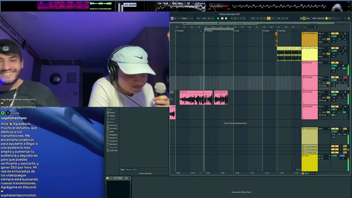Open the Major scale dropdown
The image size is (352, 198).
[187, 18]
